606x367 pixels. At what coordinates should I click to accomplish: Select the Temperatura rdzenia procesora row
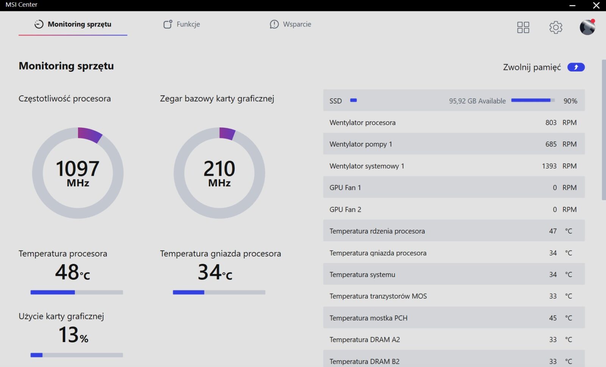(x=454, y=231)
